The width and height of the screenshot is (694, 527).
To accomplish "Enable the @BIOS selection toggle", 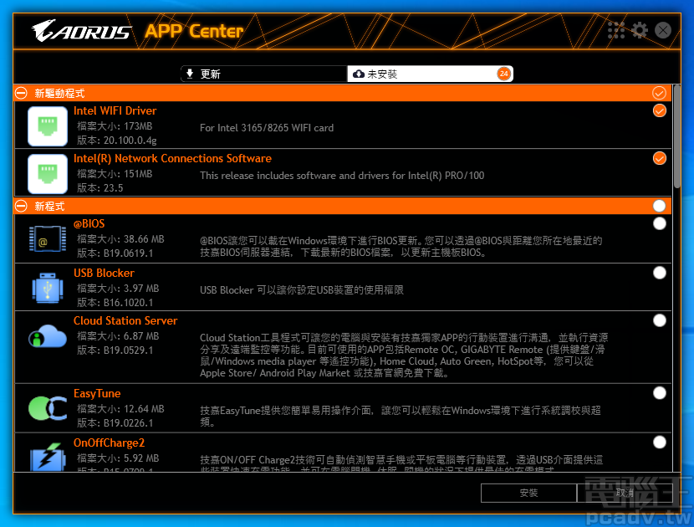I will [x=659, y=223].
